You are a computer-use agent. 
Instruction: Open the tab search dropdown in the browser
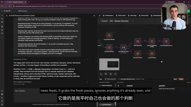tap(2, 2)
